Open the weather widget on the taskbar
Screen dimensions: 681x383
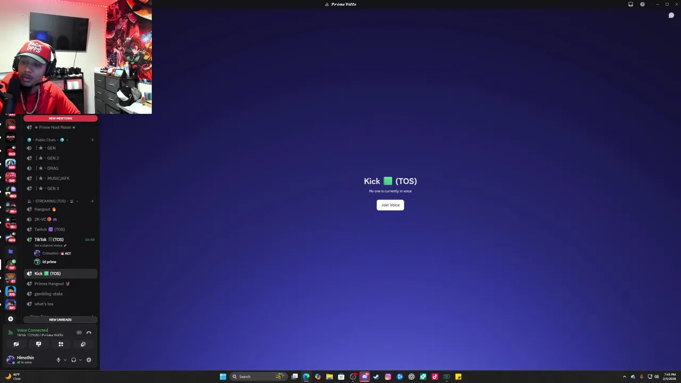point(14,377)
